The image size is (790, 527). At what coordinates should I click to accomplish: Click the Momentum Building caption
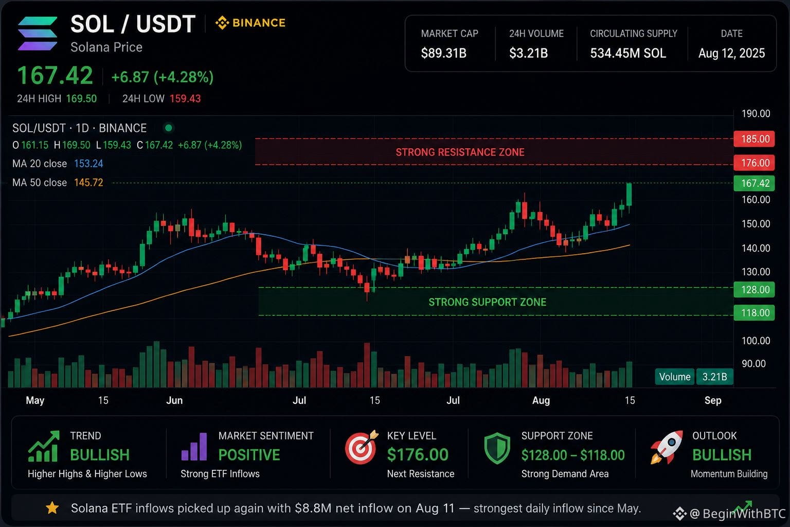click(x=729, y=474)
